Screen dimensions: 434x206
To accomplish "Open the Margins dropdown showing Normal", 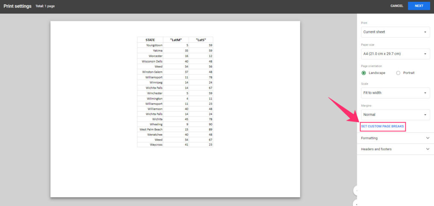I will (x=395, y=115).
